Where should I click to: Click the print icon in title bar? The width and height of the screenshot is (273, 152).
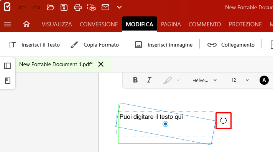click(x=78, y=8)
